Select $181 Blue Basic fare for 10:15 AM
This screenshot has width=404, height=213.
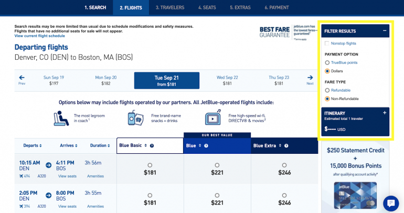[150, 165]
